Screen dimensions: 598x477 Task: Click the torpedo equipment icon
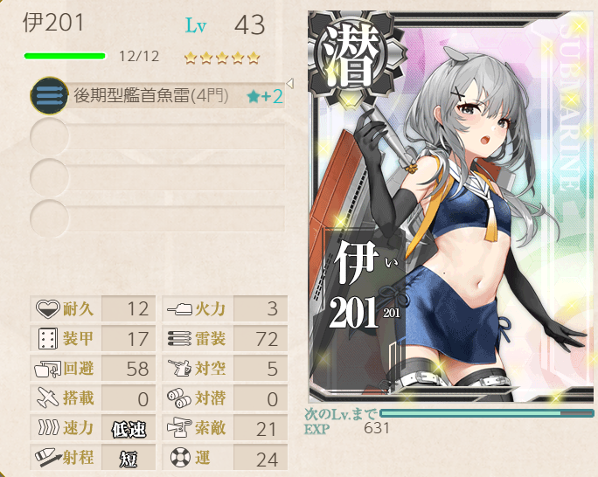49,95
